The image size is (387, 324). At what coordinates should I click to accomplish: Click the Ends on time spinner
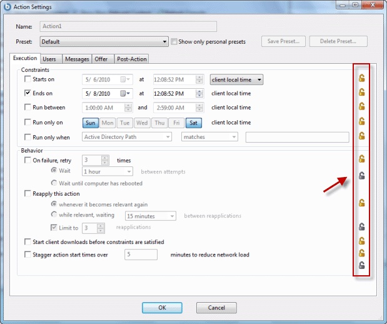pos(199,94)
